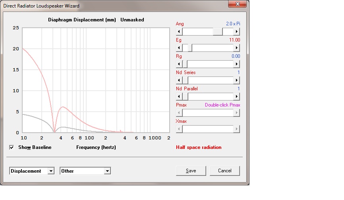This screenshot has width=344, height=200.
Task: Decrease Nd Parallel with left arrow
Action: click(179, 97)
